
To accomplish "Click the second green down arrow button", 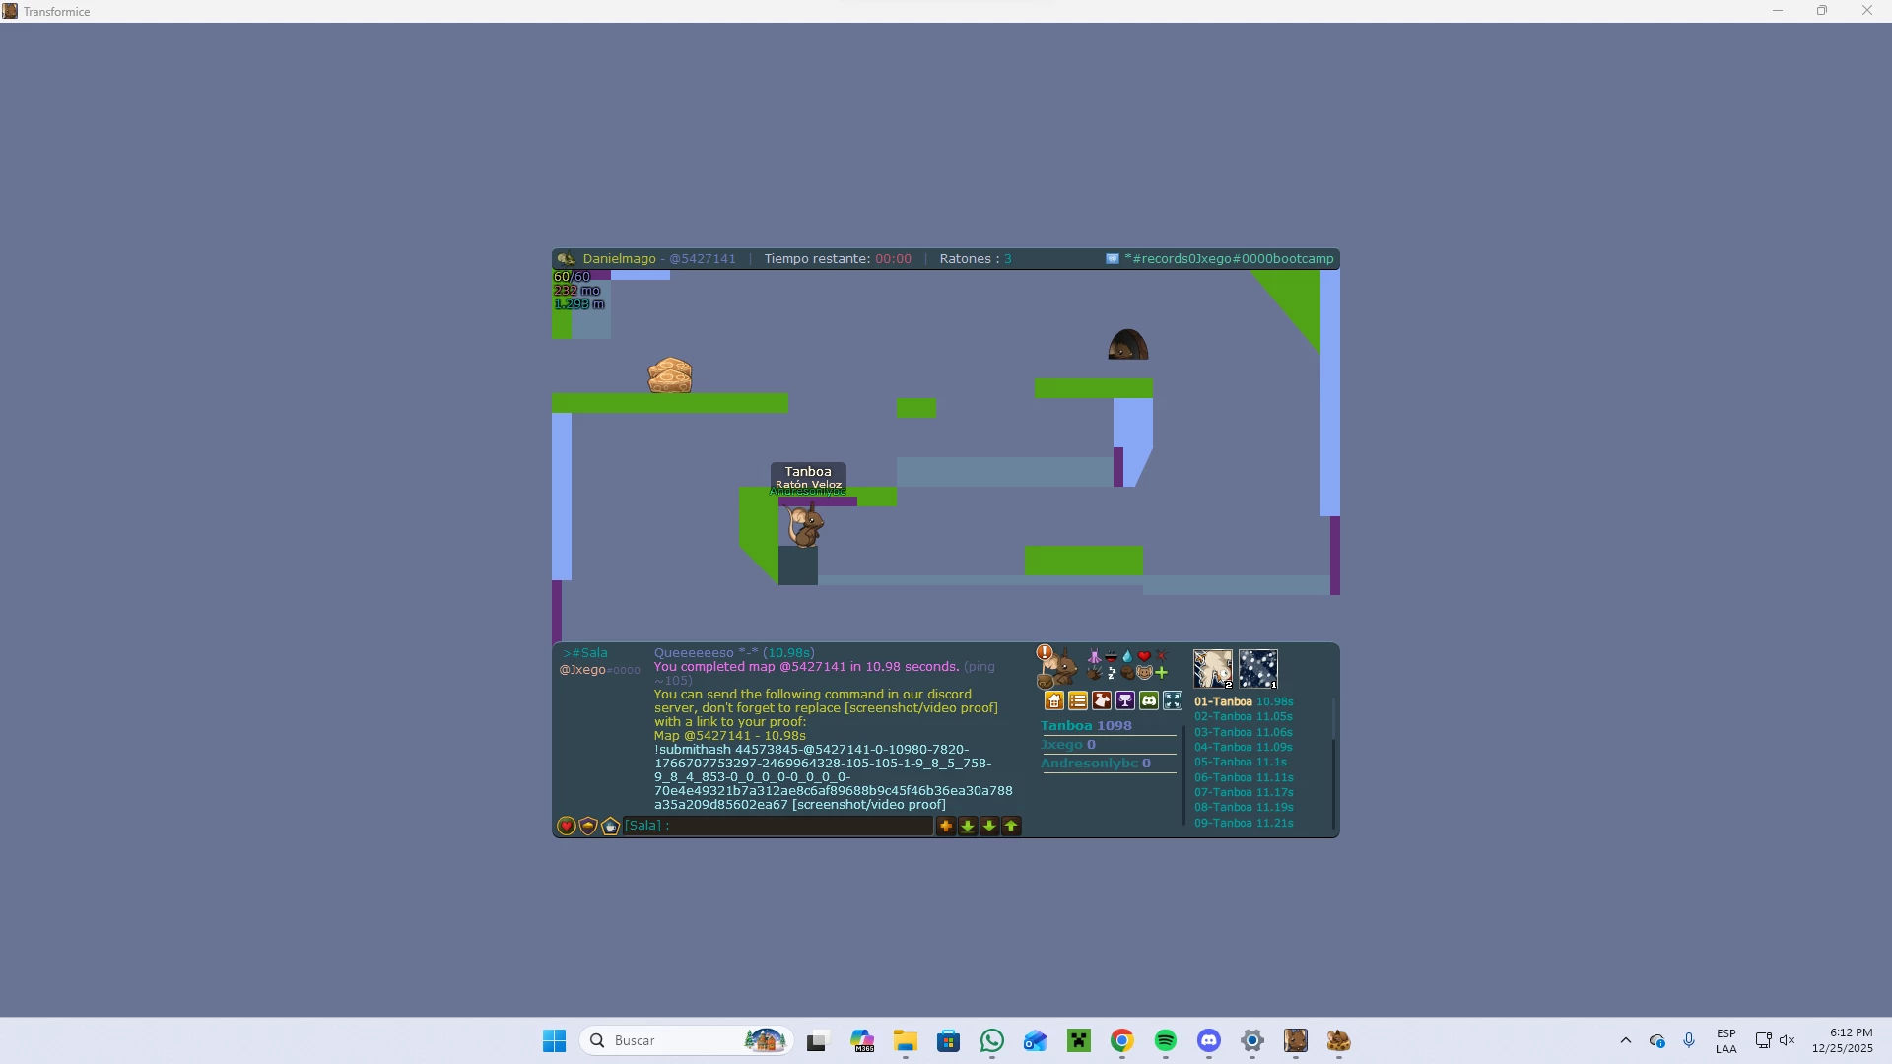I will 989,826.
